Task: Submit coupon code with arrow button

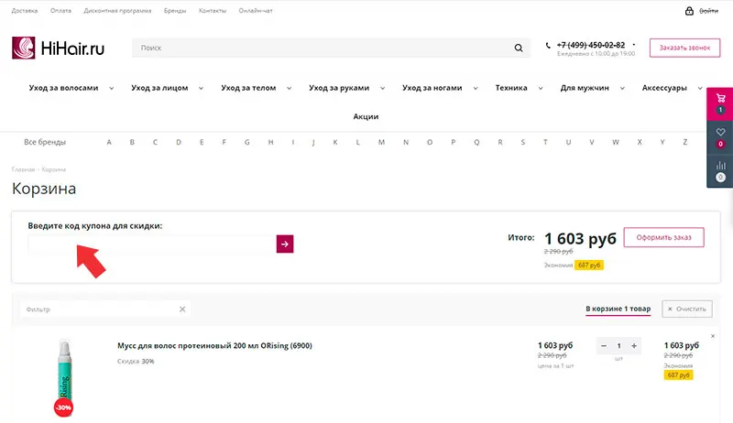Action: click(x=285, y=244)
